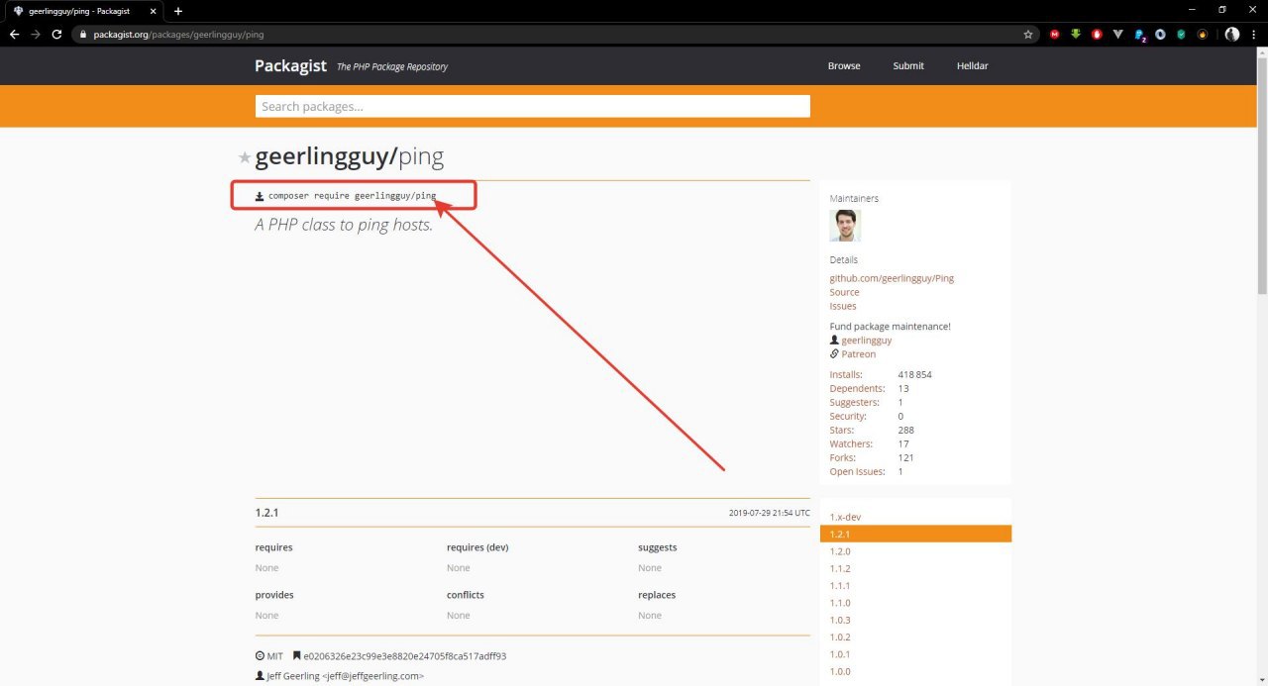Image resolution: width=1268 pixels, height=686 pixels.
Task: Open the red M extension icon
Action: tap(1055, 34)
